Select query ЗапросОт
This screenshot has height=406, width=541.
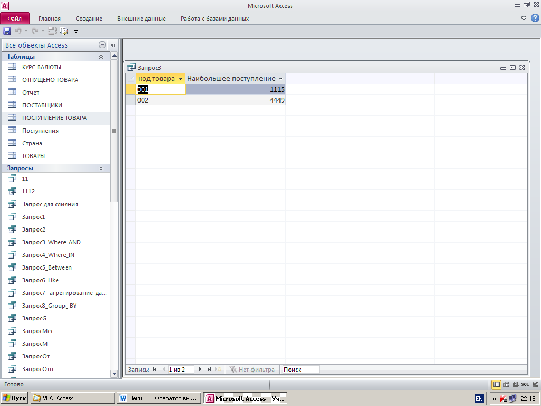(56, 356)
